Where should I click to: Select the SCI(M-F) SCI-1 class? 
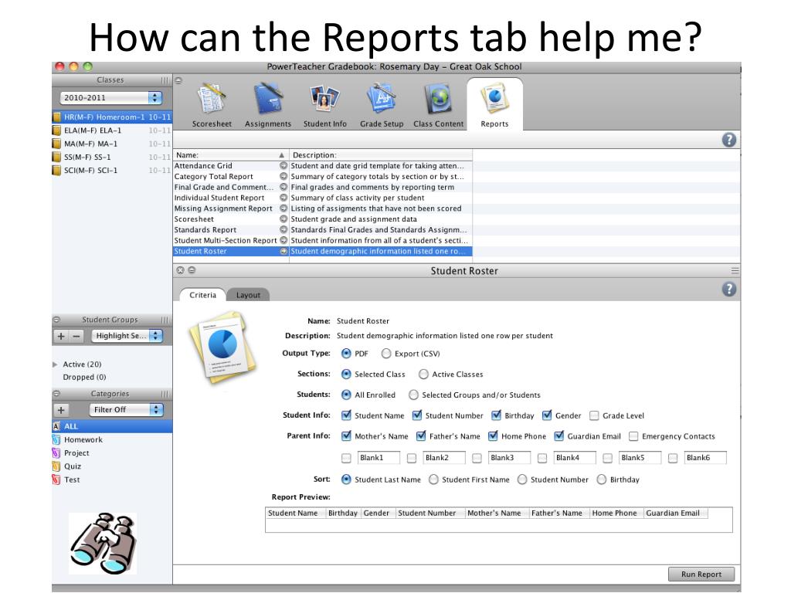112,171
